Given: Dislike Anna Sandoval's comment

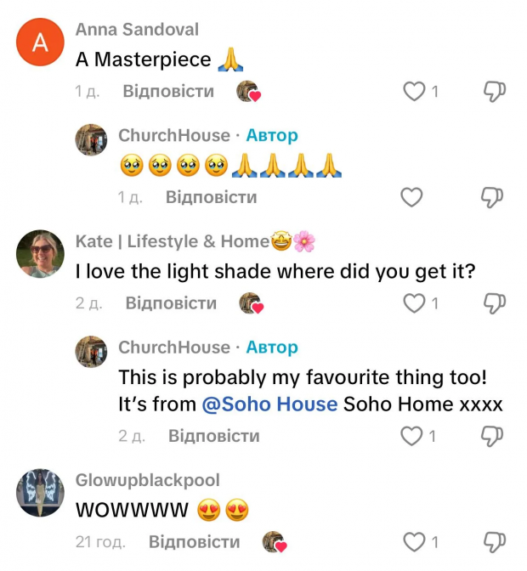Looking at the screenshot, I should tap(494, 92).
